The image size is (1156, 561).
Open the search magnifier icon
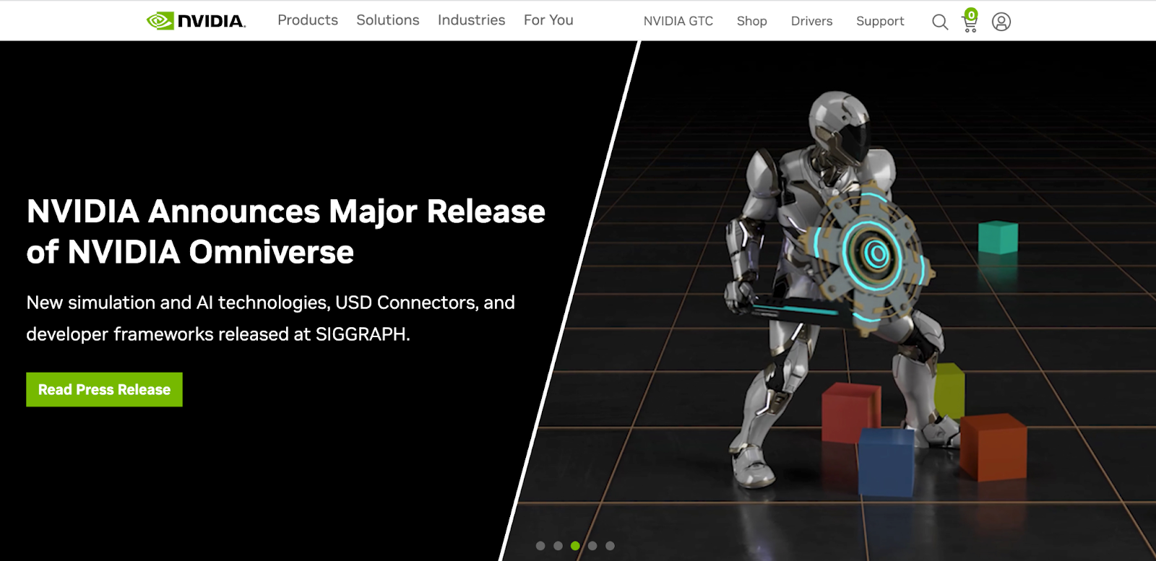coord(940,22)
